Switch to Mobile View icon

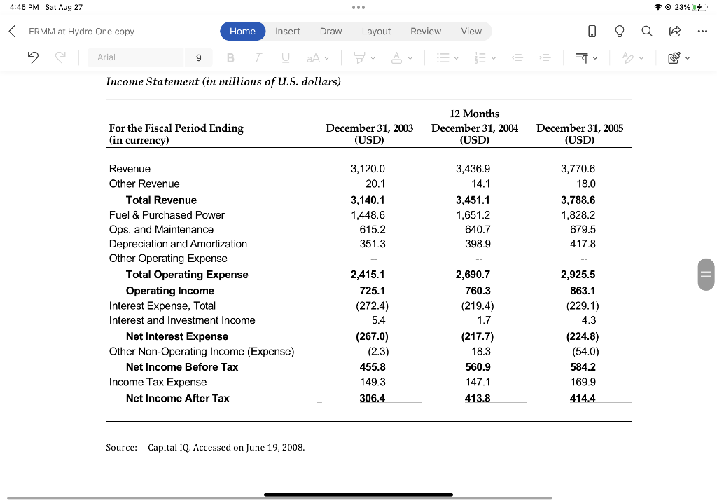[592, 31]
